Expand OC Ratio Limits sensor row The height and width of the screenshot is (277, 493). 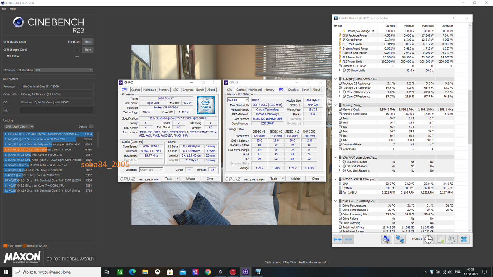tap(339, 70)
